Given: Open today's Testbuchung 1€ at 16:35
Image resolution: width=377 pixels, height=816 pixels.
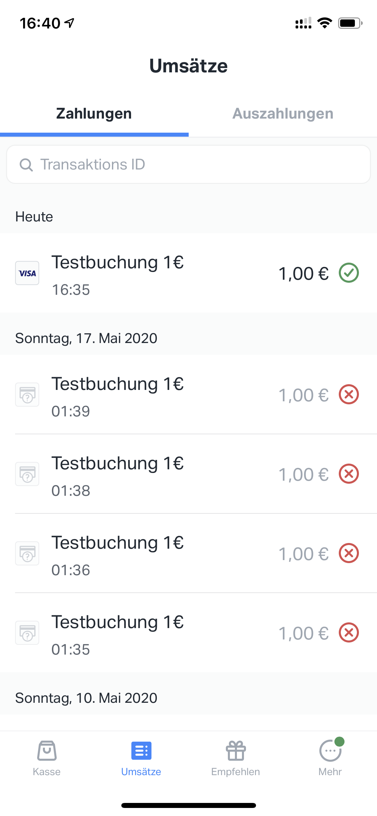Looking at the screenshot, I should (x=188, y=273).
